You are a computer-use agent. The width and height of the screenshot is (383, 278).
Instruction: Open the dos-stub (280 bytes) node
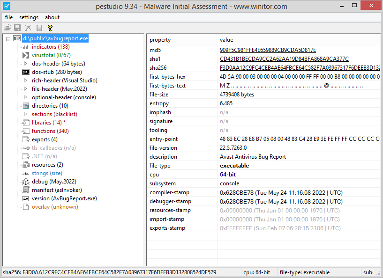(57, 72)
